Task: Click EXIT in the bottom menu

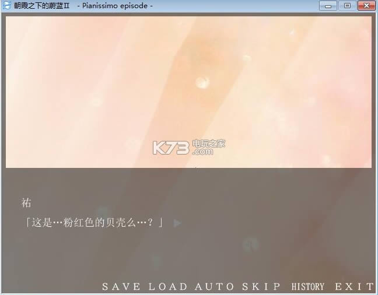Action: point(354,286)
